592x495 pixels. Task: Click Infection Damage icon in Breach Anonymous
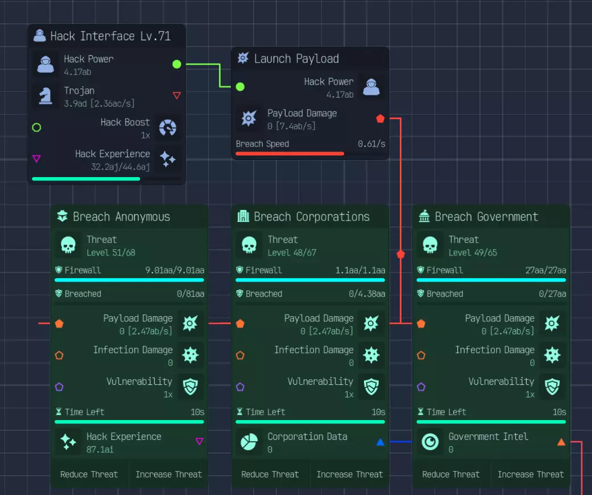click(190, 355)
